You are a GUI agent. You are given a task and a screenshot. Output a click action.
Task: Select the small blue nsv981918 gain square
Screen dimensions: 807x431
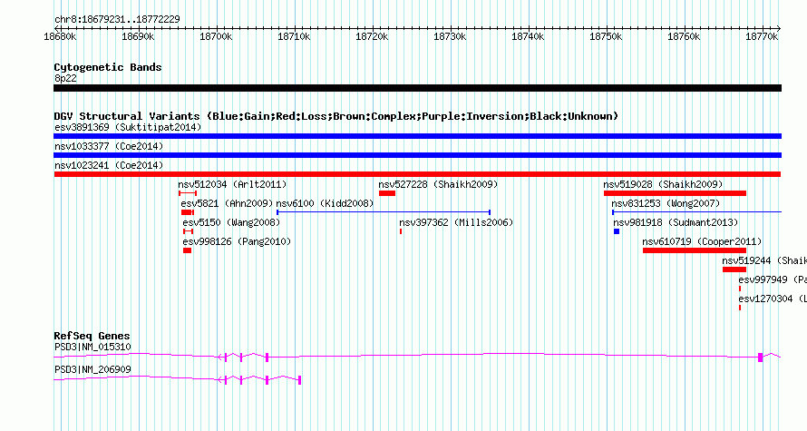click(617, 231)
